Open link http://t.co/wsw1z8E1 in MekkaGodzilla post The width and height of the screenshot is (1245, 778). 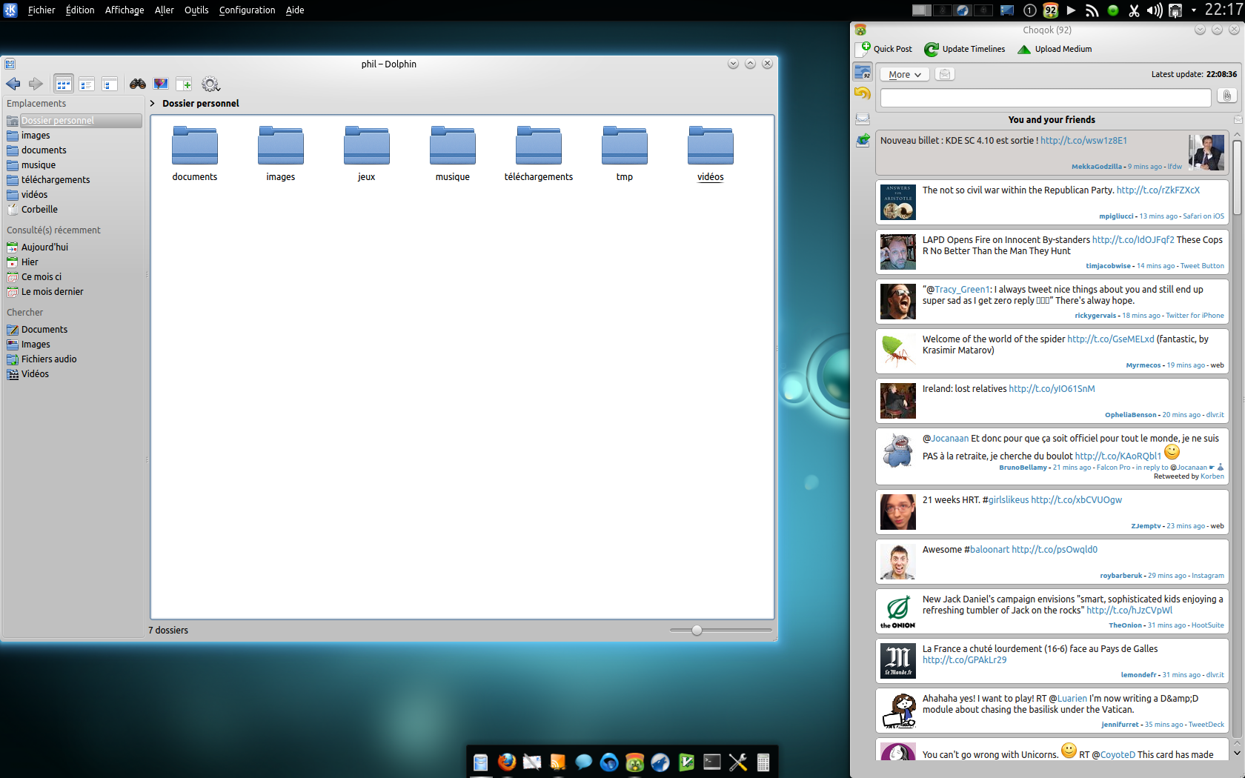point(1083,140)
